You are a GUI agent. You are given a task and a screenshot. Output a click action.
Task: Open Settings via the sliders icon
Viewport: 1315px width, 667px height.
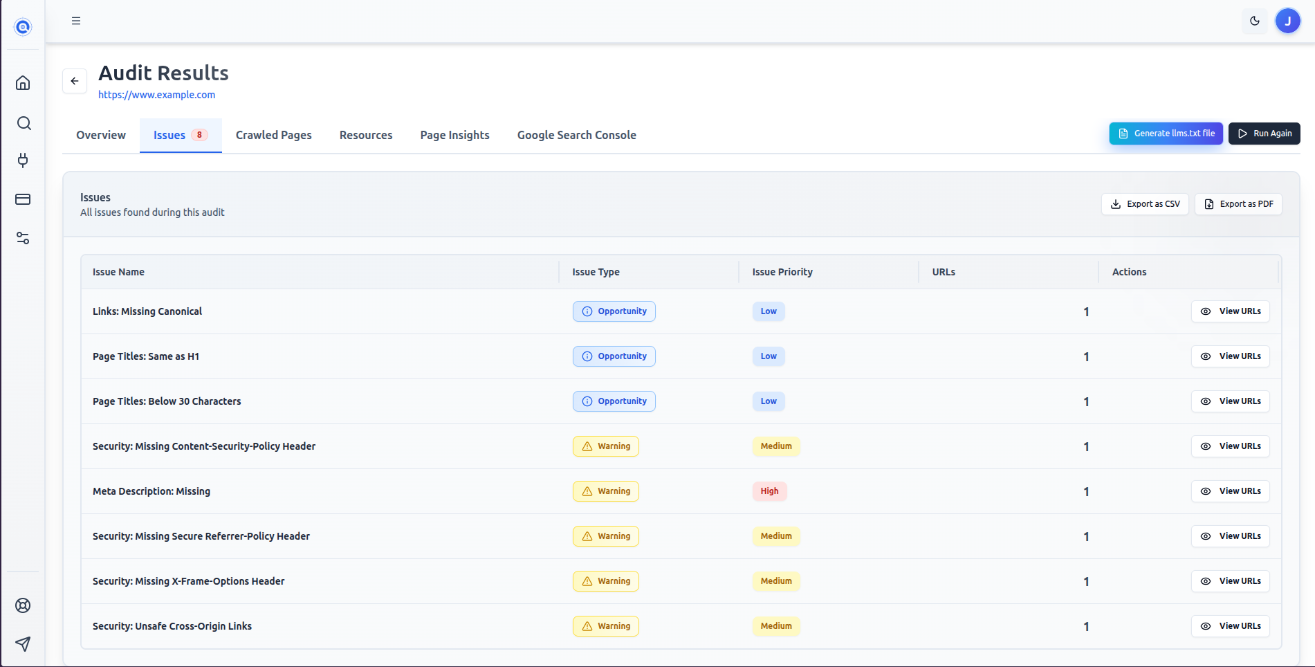[23, 238]
